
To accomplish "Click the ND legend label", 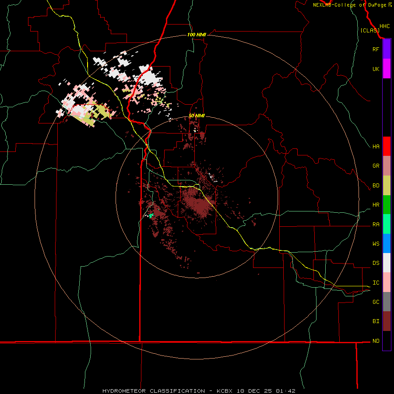I will [376, 341].
